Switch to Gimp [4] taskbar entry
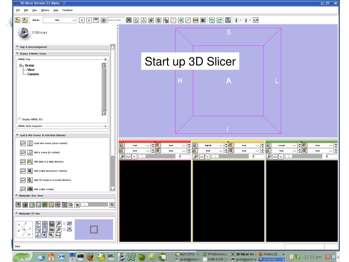349x262 pixels. [272, 259]
